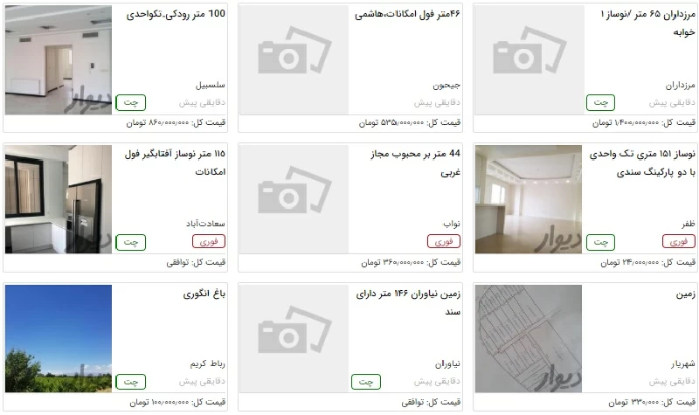This screenshot has height=415, width=699.
Task: View the vineyard photo for باغ انگوری
Action: point(59,339)
